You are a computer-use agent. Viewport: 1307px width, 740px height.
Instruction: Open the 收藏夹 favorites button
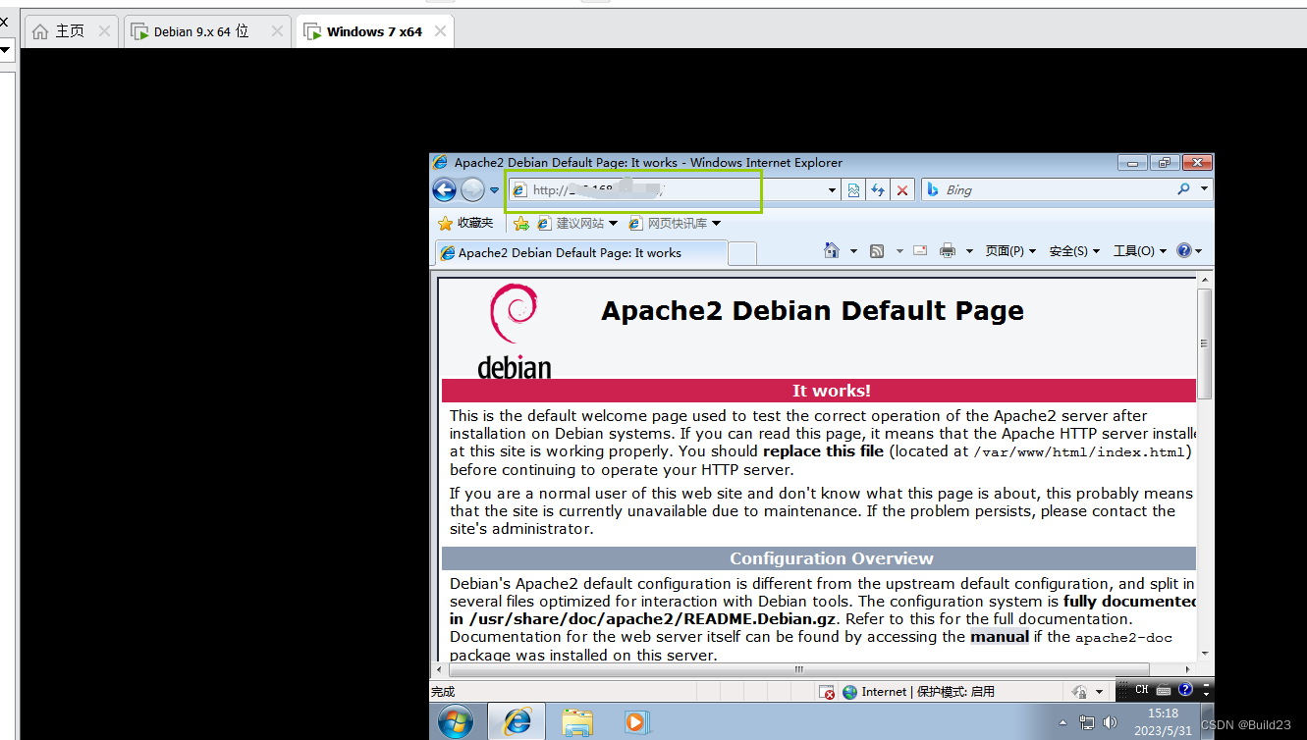pos(465,223)
